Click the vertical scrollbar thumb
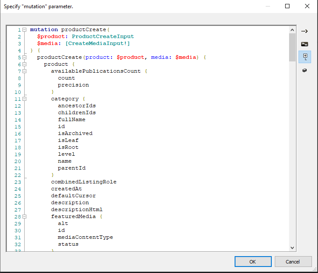 (x=293, y=48)
